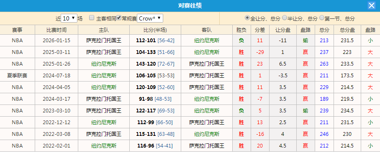Click the total score 189
This screenshot has height=153, width=380.
[324, 99]
